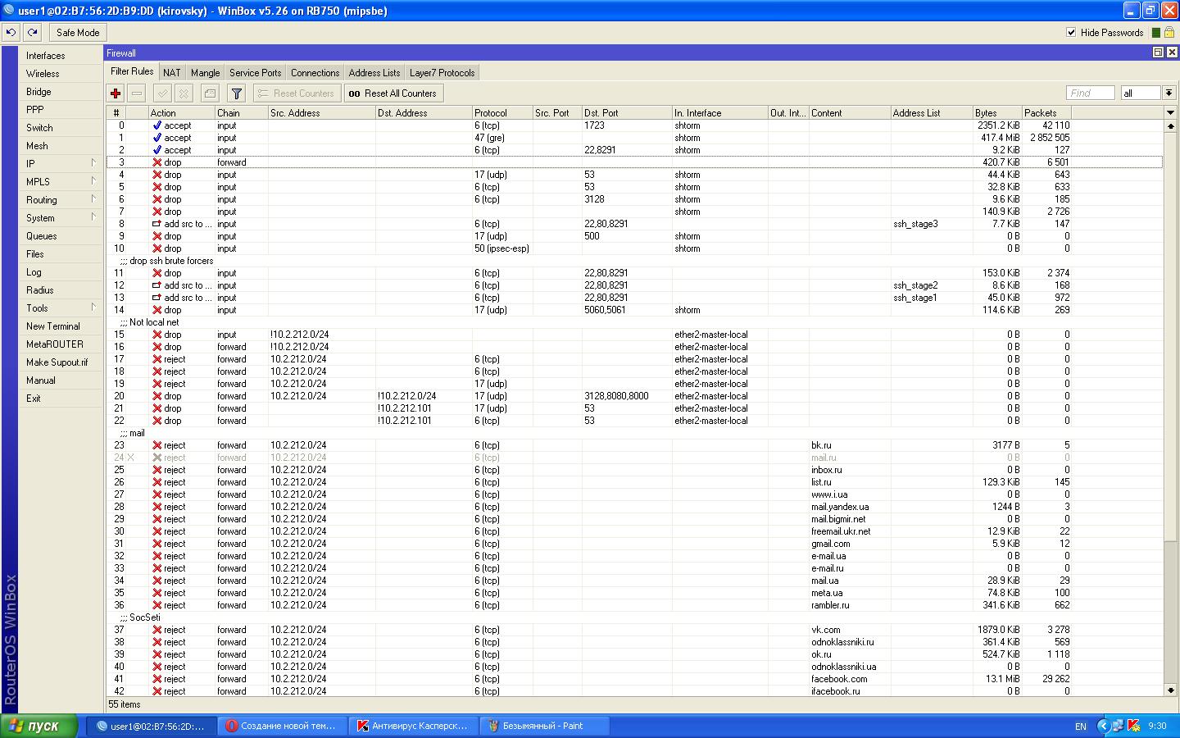Open the 'all' chain filter dropdown
The image size is (1180, 738).
point(1169,93)
